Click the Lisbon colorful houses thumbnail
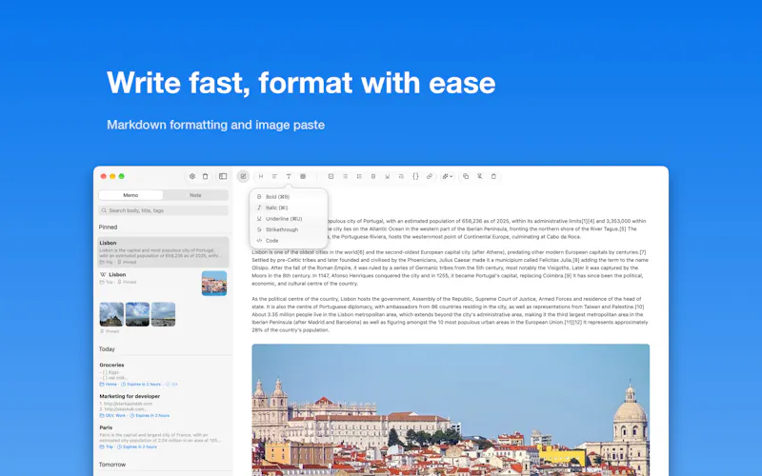This screenshot has height=476, width=762. click(214, 283)
